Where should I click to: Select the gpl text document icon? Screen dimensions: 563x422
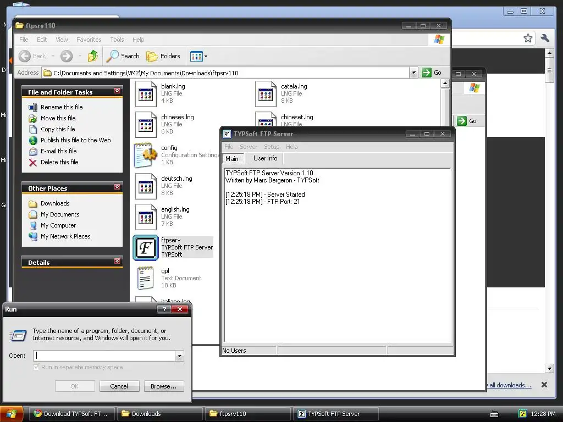145,278
